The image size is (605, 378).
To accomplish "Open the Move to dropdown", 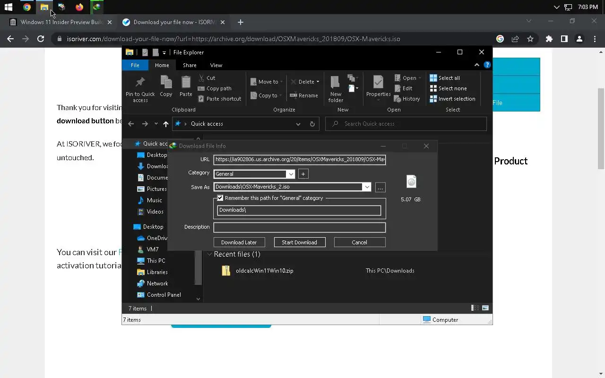I will click(x=266, y=82).
